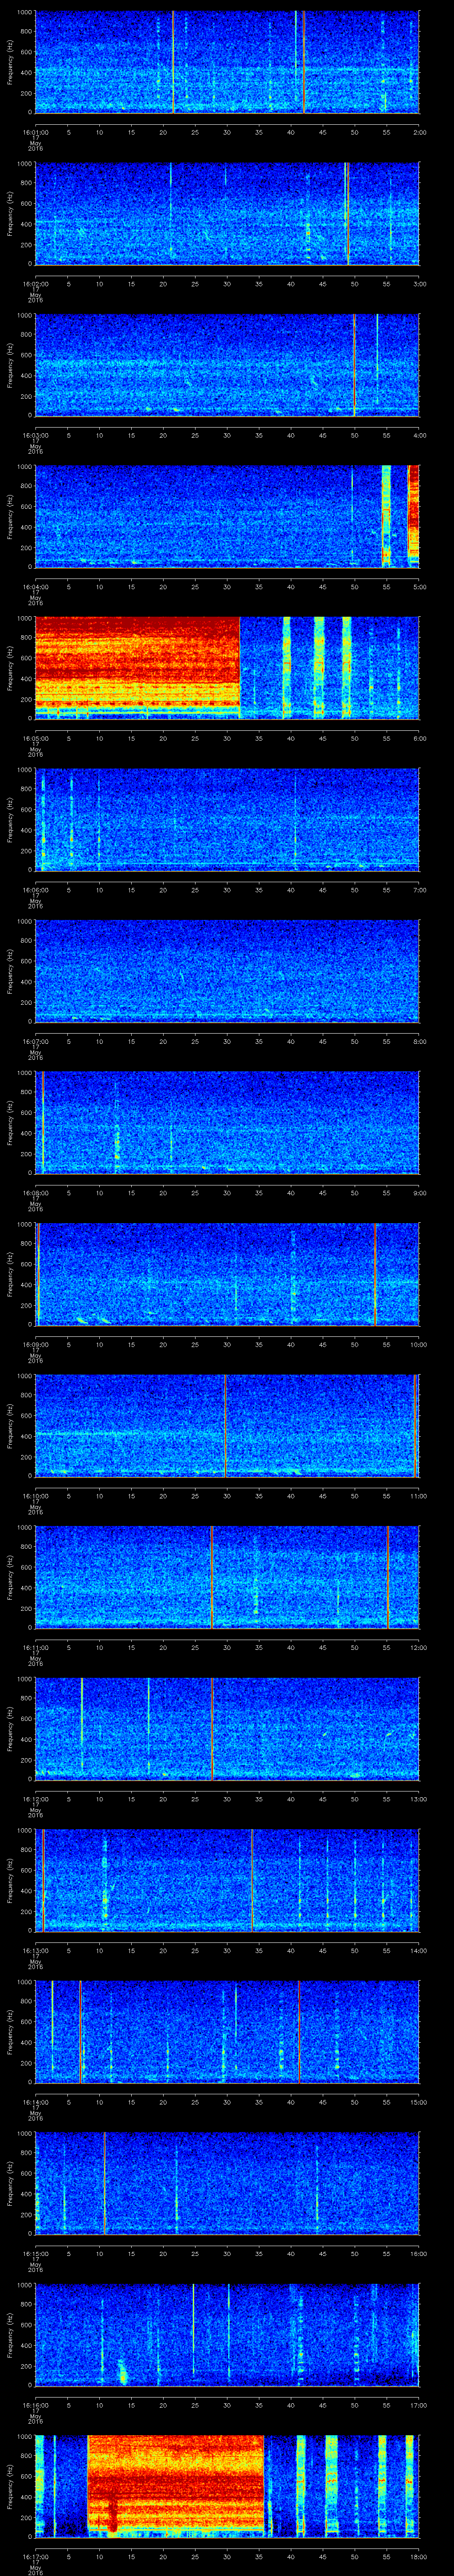Screen dimensions: 454x2576
Task: Click the Frequency (Hz) axis label of the 16:05:00 panel
Action: [10, 668]
